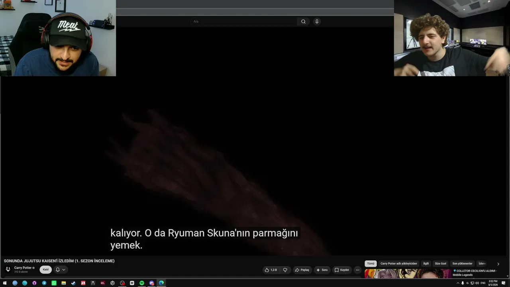
Task: Open the volume speaker icon in system tray
Action: click(x=477, y=283)
